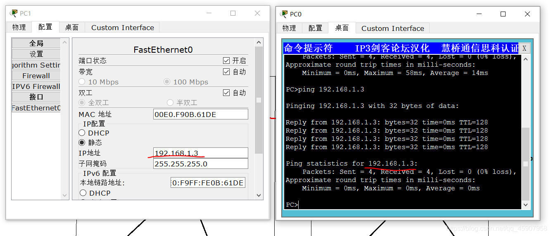Select FastEthernet0 interface in sidebar
Screen dimensions: 551x236
click(36, 108)
